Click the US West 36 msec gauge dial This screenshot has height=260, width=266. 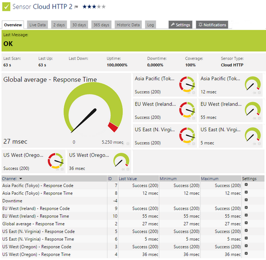[x=121, y=160]
